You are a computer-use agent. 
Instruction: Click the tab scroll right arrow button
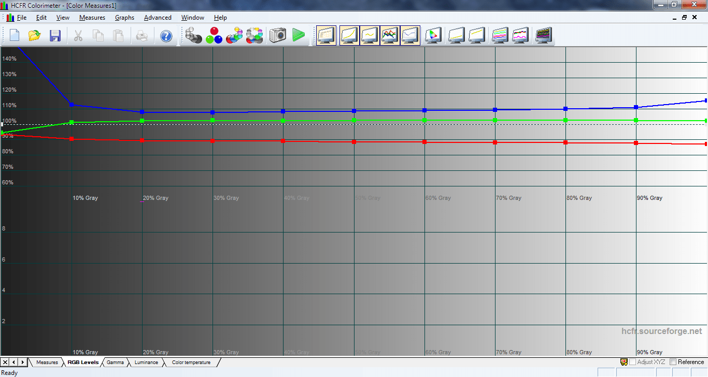[22, 362]
